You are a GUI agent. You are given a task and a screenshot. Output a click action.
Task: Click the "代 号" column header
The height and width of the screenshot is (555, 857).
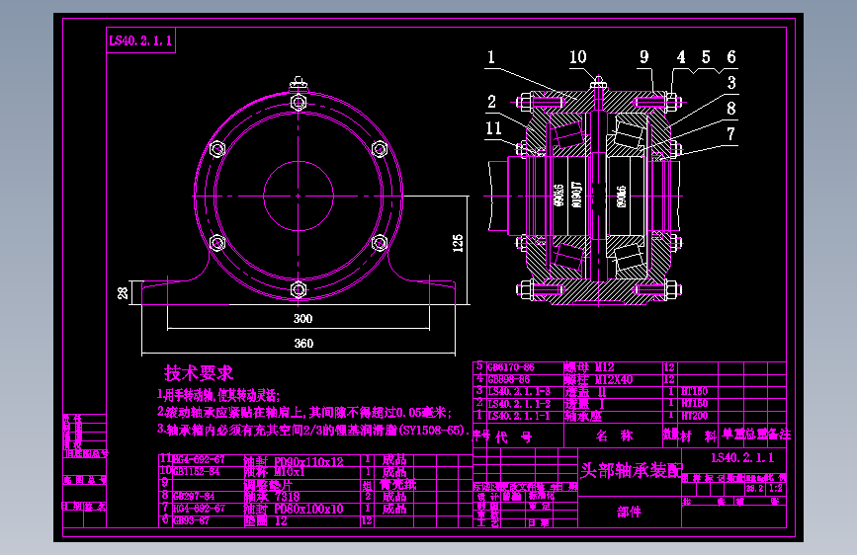pyautogui.click(x=514, y=437)
